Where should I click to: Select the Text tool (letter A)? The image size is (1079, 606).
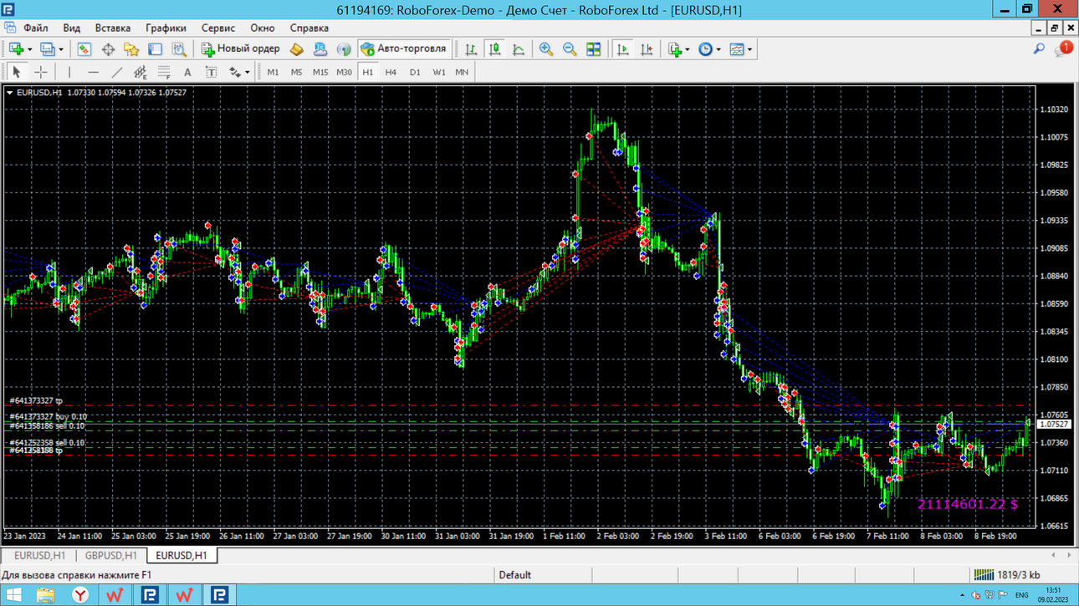(x=187, y=72)
